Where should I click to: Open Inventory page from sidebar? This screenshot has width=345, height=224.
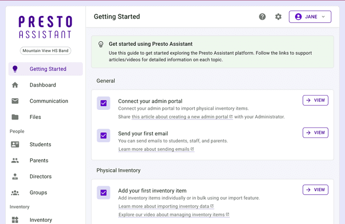(x=46, y=220)
